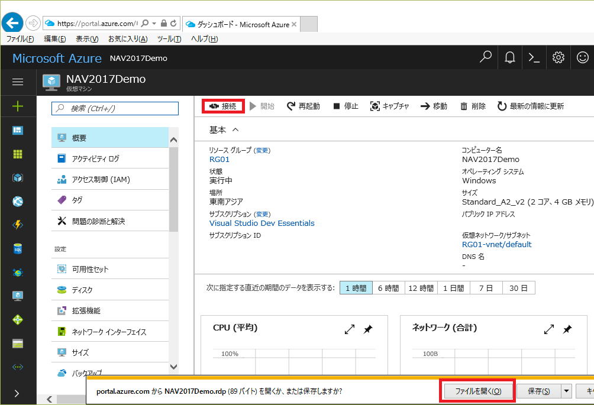The image size is (594, 405).
Task: Open the 表示(V) menu
Action: point(87,39)
